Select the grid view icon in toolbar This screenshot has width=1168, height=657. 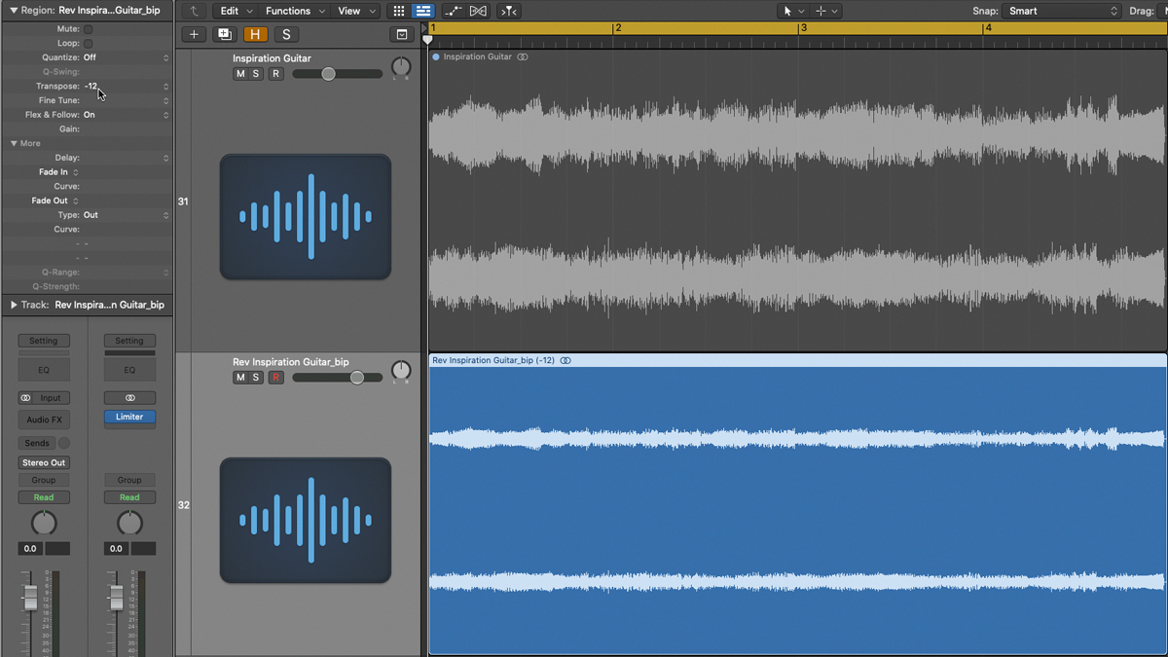[399, 11]
